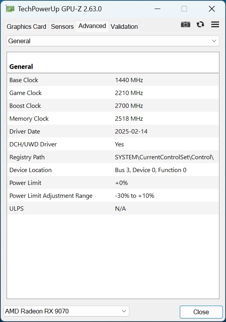Select the Game Clock row label
This screenshot has width=226, height=322.
pyautogui.click(x=25, y=93)
